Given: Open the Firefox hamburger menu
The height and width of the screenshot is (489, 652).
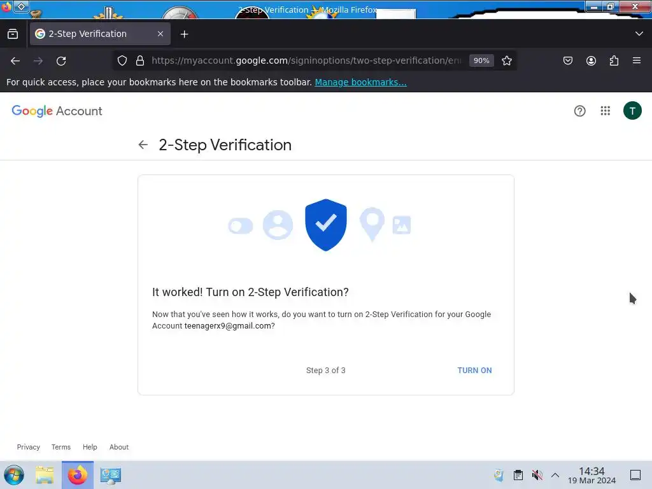Looking at the screenshot, I should click(x=636, y=60).
